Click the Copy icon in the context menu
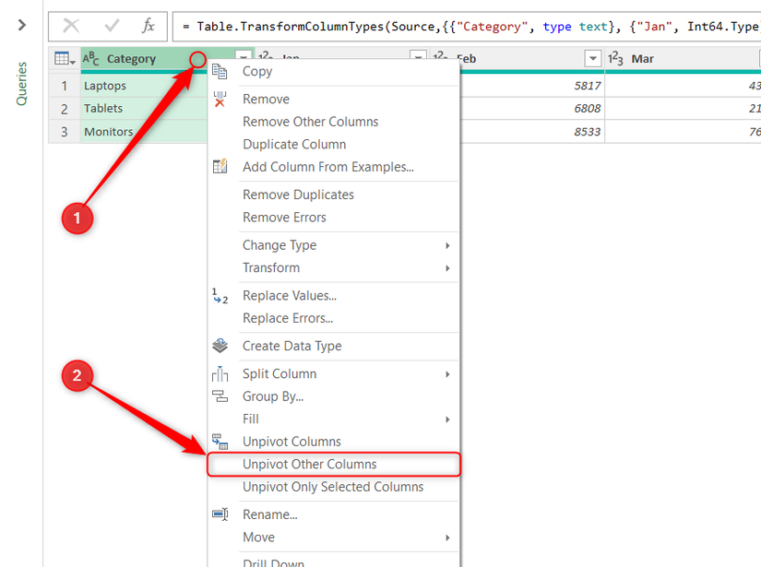761x567 pixels. click(220, 71)
